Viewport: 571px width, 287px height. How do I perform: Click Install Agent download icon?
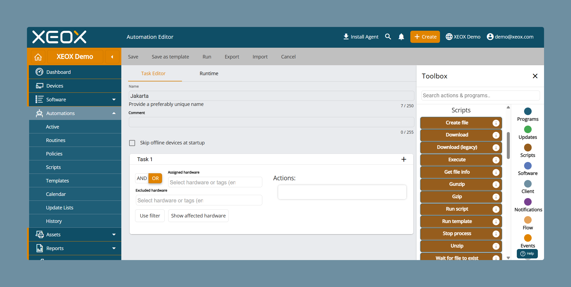click(x=346, y=37)
